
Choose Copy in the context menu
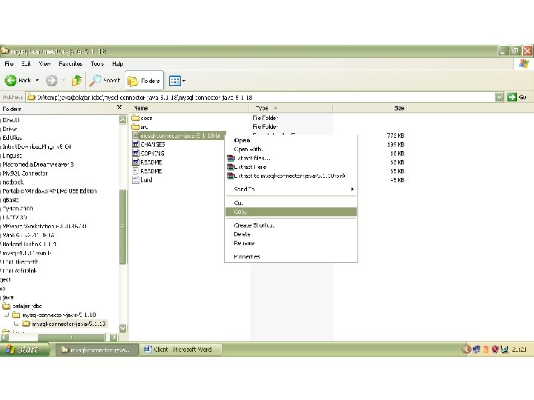pos(291,212)
